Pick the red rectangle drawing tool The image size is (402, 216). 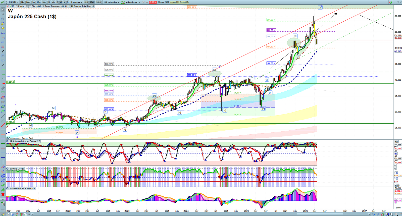[x=3, y=47]
